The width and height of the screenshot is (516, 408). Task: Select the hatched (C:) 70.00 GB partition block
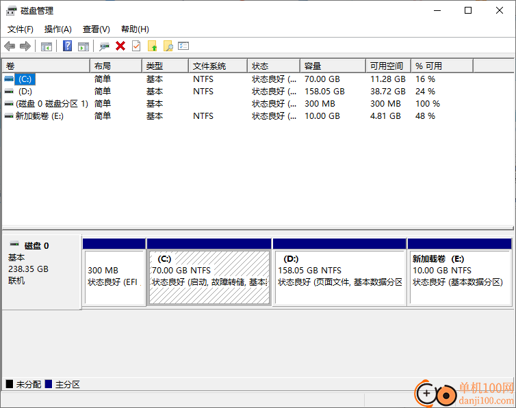(x=209, y=273)
